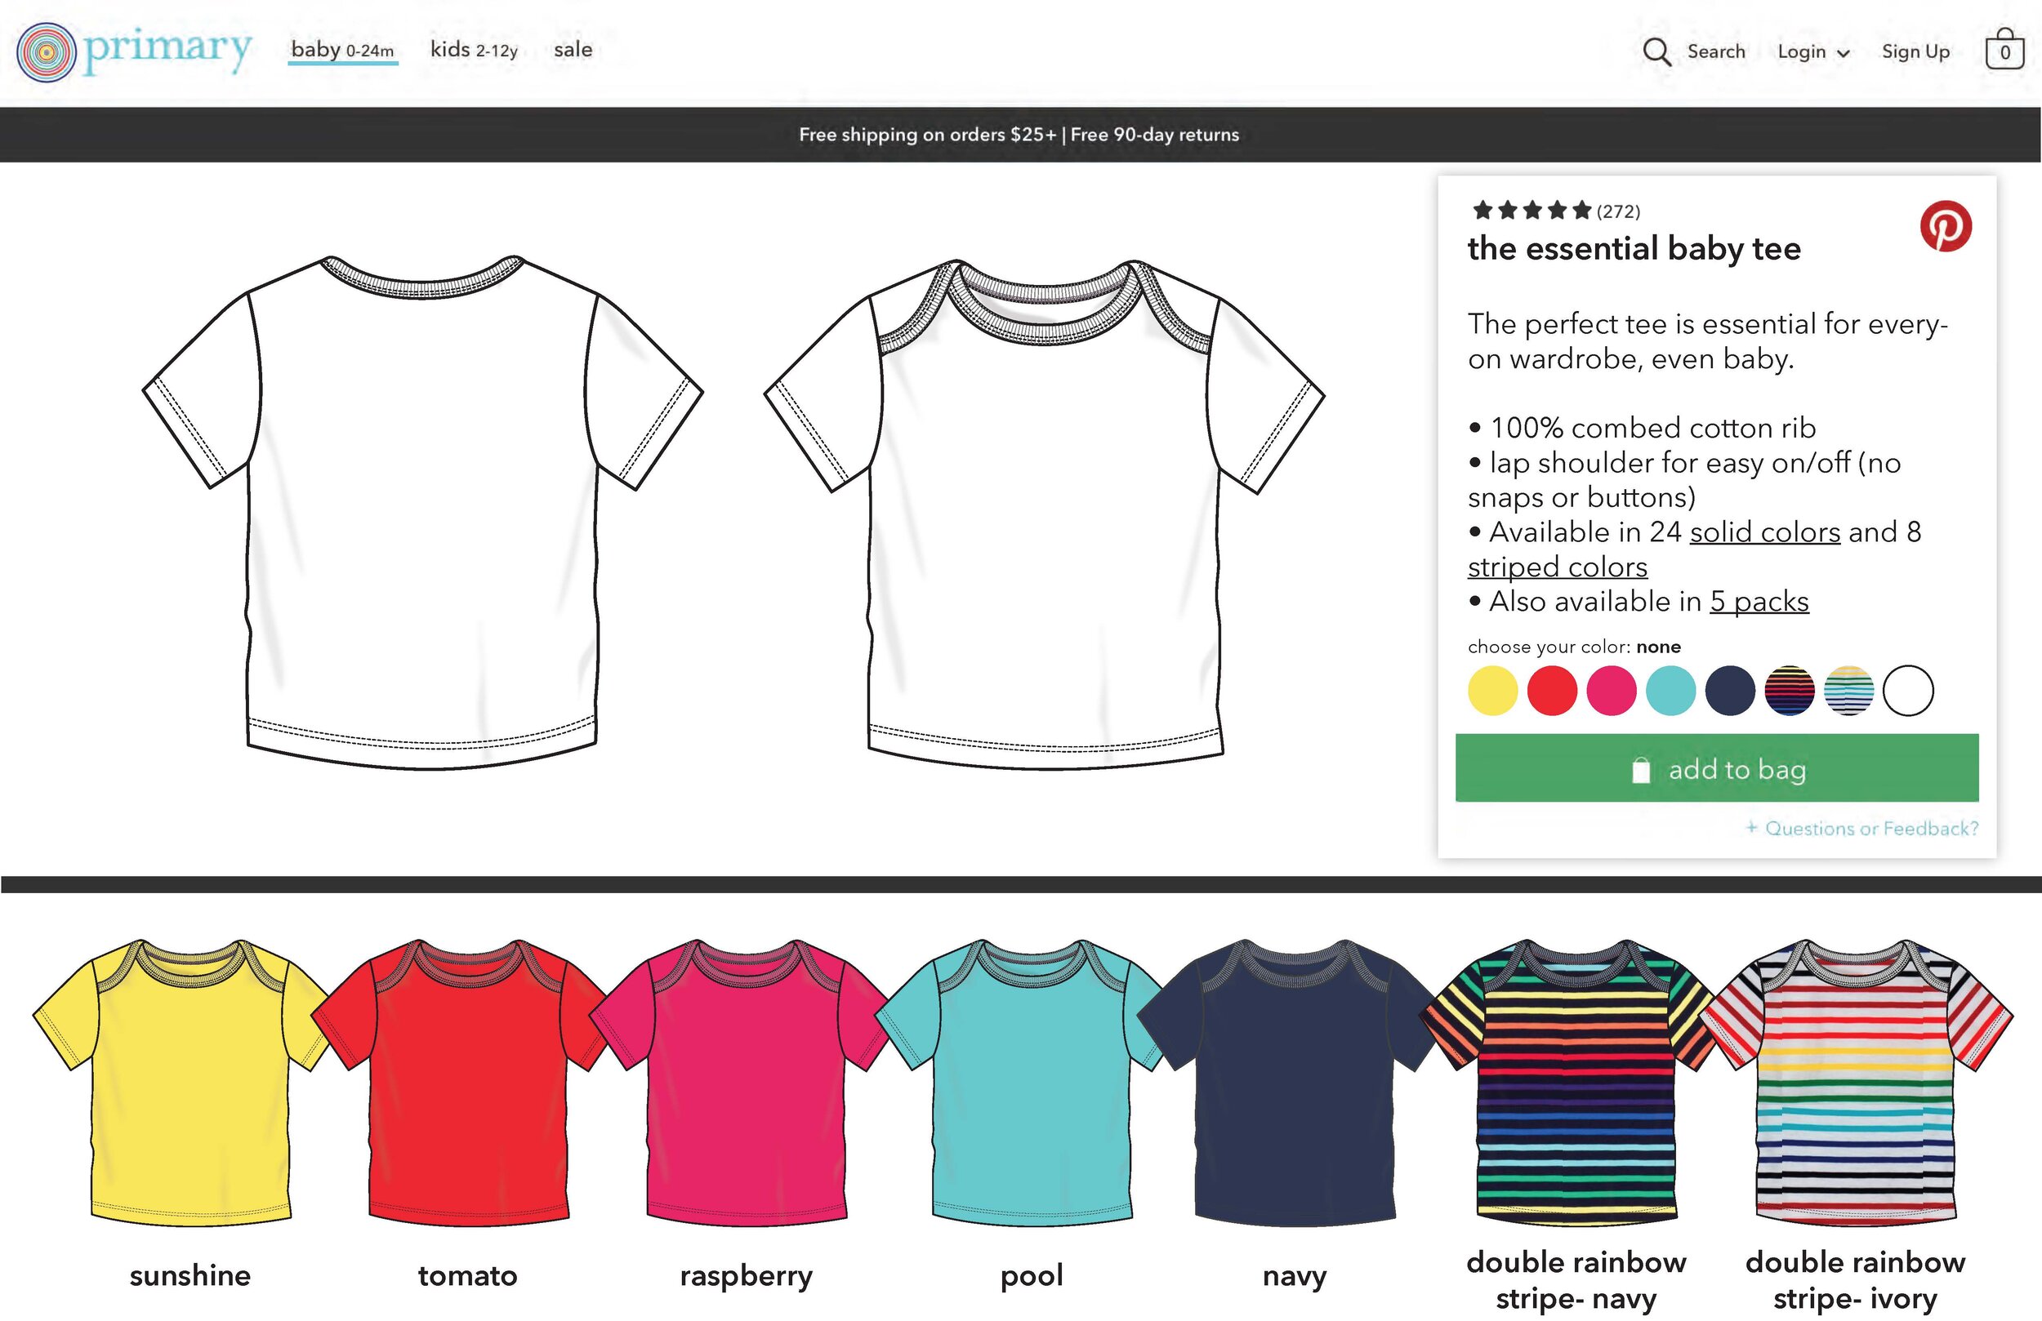2042x1321 pixels.
Task: Go to the sale tab
Action: [573, 50]
